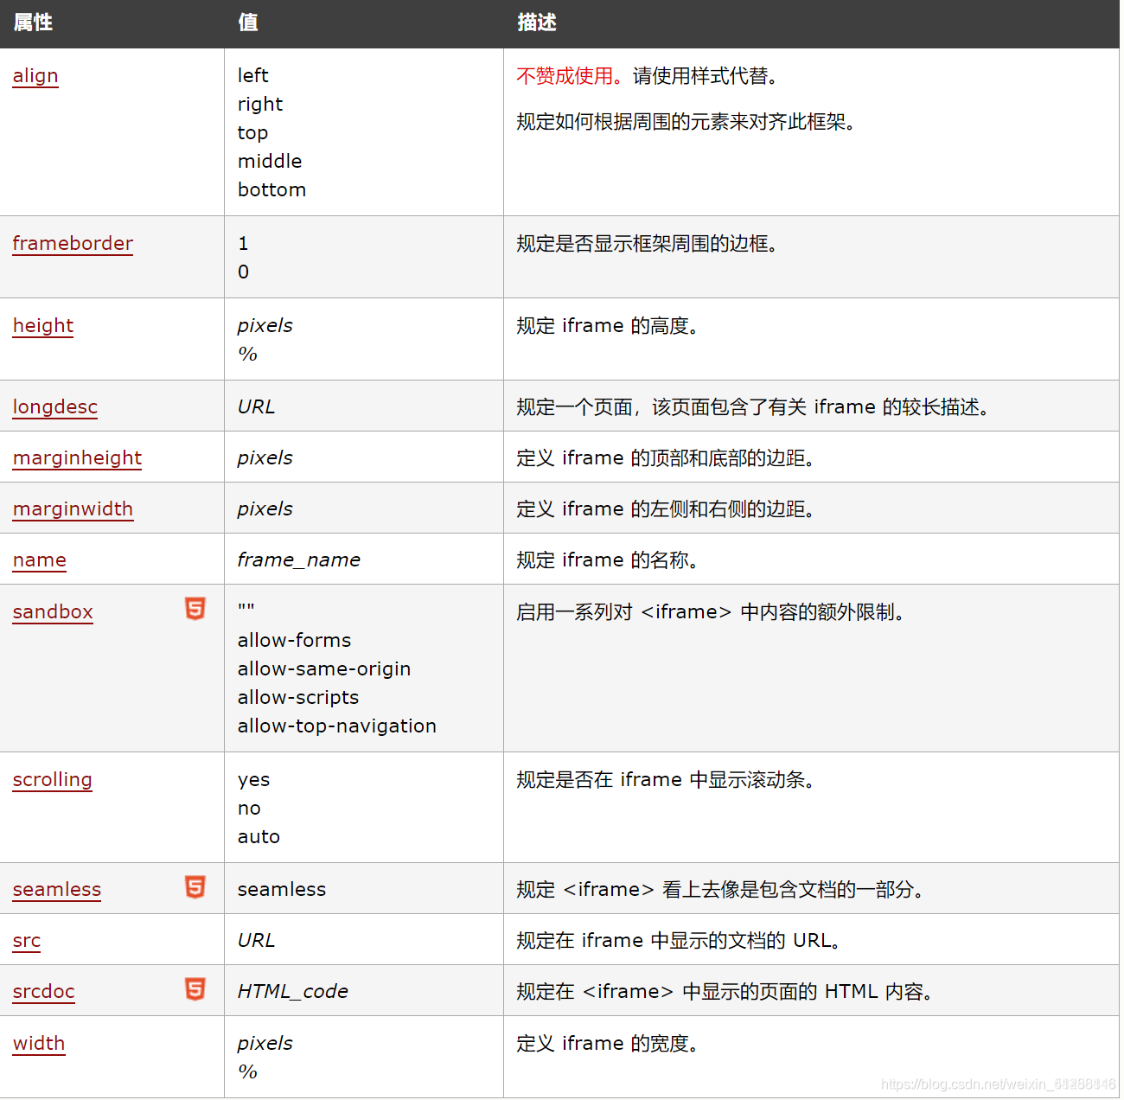This screenshot has height=1100, width=1124.
Task: Open the align attribute link
Action: 35,76
